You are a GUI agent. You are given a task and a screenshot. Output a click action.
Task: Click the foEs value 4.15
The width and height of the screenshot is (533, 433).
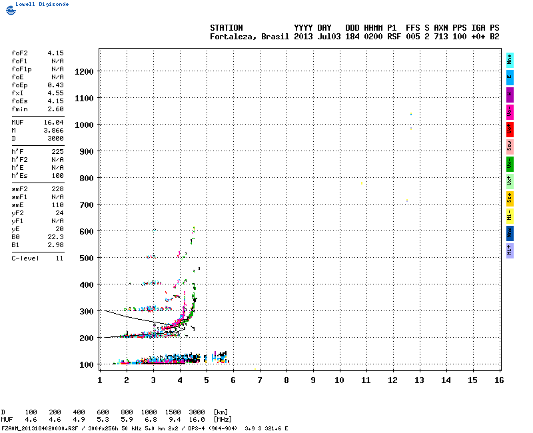click(x=55, y=101)
